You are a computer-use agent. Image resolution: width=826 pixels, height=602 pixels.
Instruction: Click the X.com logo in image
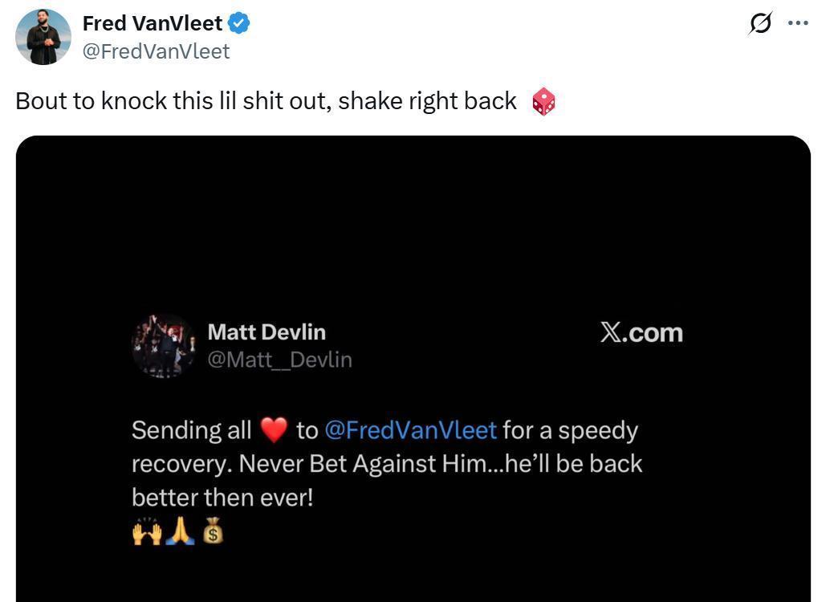[x=641, y=333]
